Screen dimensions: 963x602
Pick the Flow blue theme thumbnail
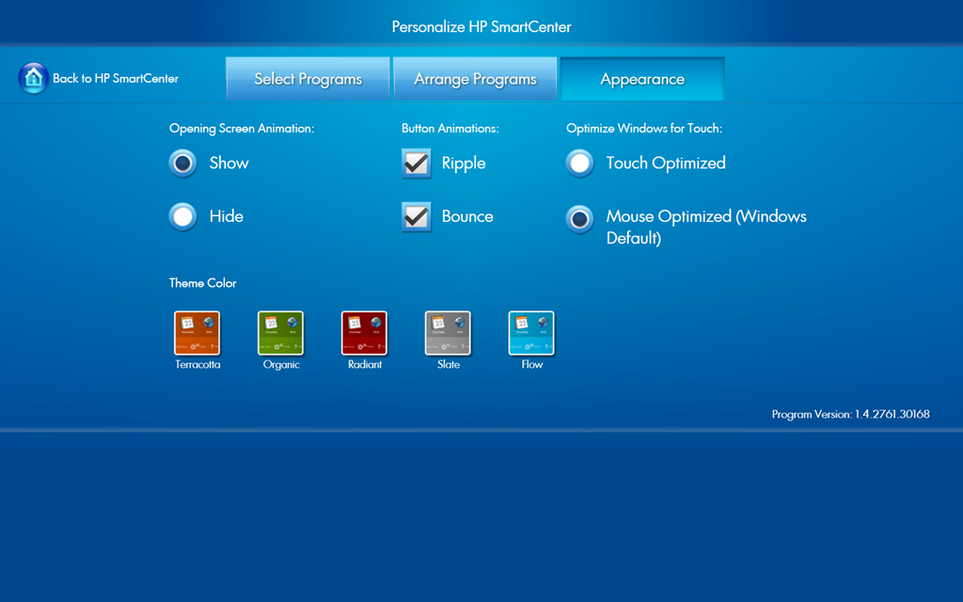pos(531,333)
